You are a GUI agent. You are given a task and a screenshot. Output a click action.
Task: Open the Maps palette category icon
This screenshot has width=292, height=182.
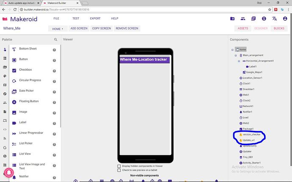point(5,85)
